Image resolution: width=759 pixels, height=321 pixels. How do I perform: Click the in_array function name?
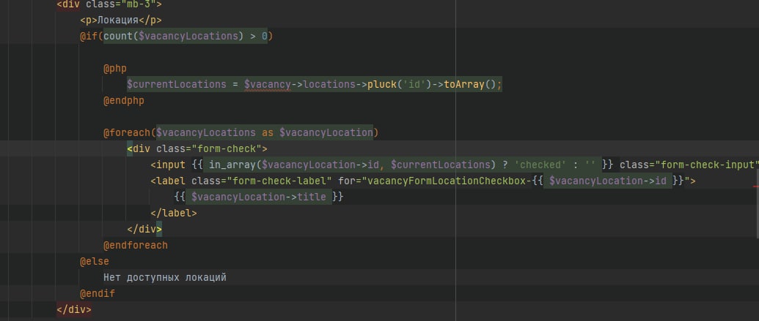tap(232, 165)
